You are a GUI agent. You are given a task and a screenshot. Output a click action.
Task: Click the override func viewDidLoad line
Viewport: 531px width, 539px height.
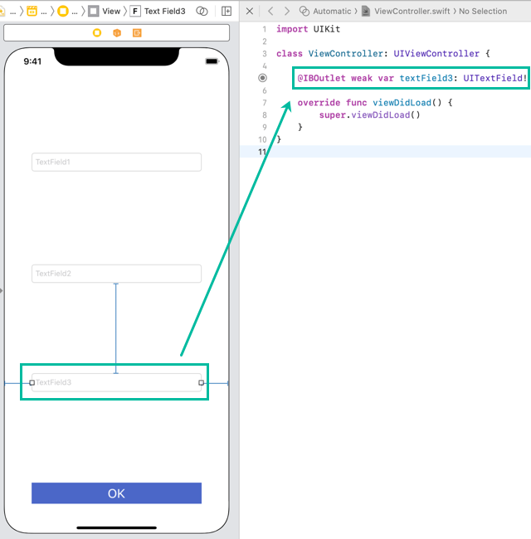click(x=375, y=103)
